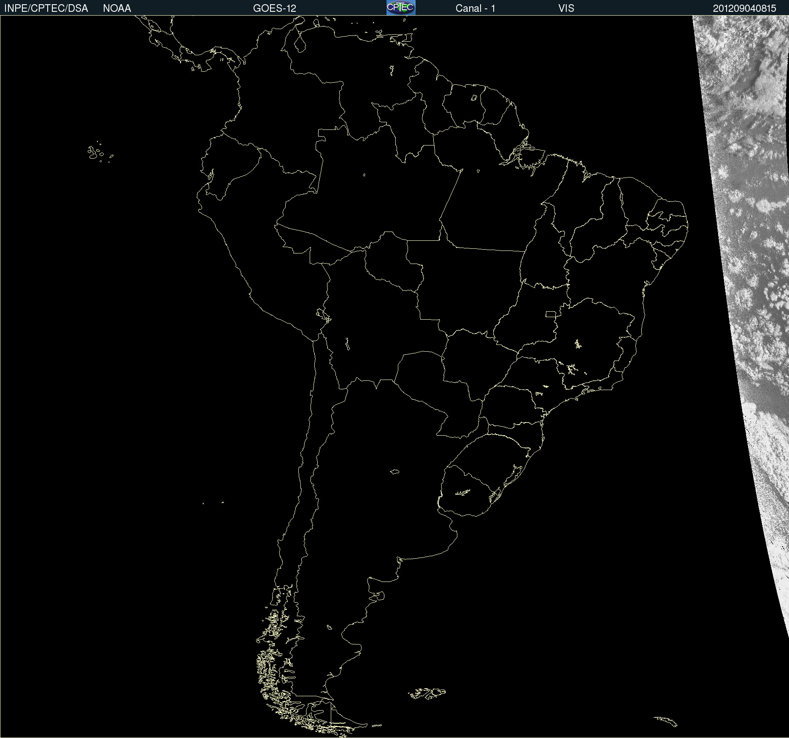Click the NOAA label in header

pyautogui.click(x=117, y=8)
